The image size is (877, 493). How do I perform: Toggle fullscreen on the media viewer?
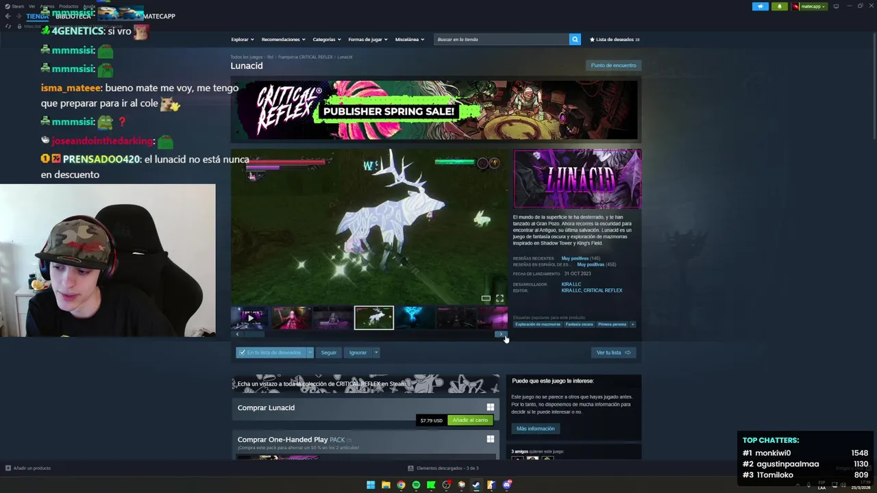pyautogui.click(x=499, y=298)
